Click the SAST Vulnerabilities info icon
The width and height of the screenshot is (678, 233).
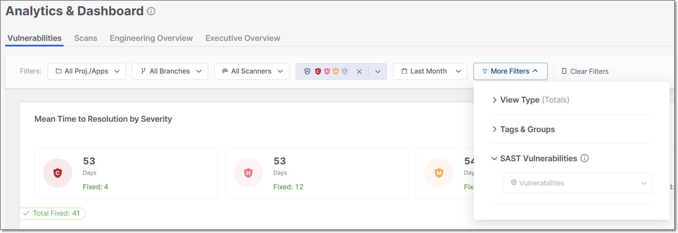pyautogui.click(x=585, y=158)
